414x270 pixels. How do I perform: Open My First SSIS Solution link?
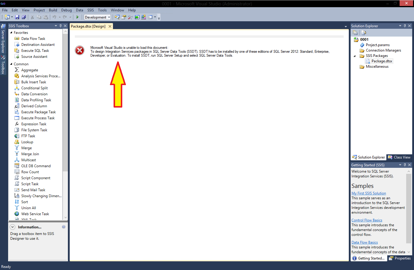click(369, 193)
